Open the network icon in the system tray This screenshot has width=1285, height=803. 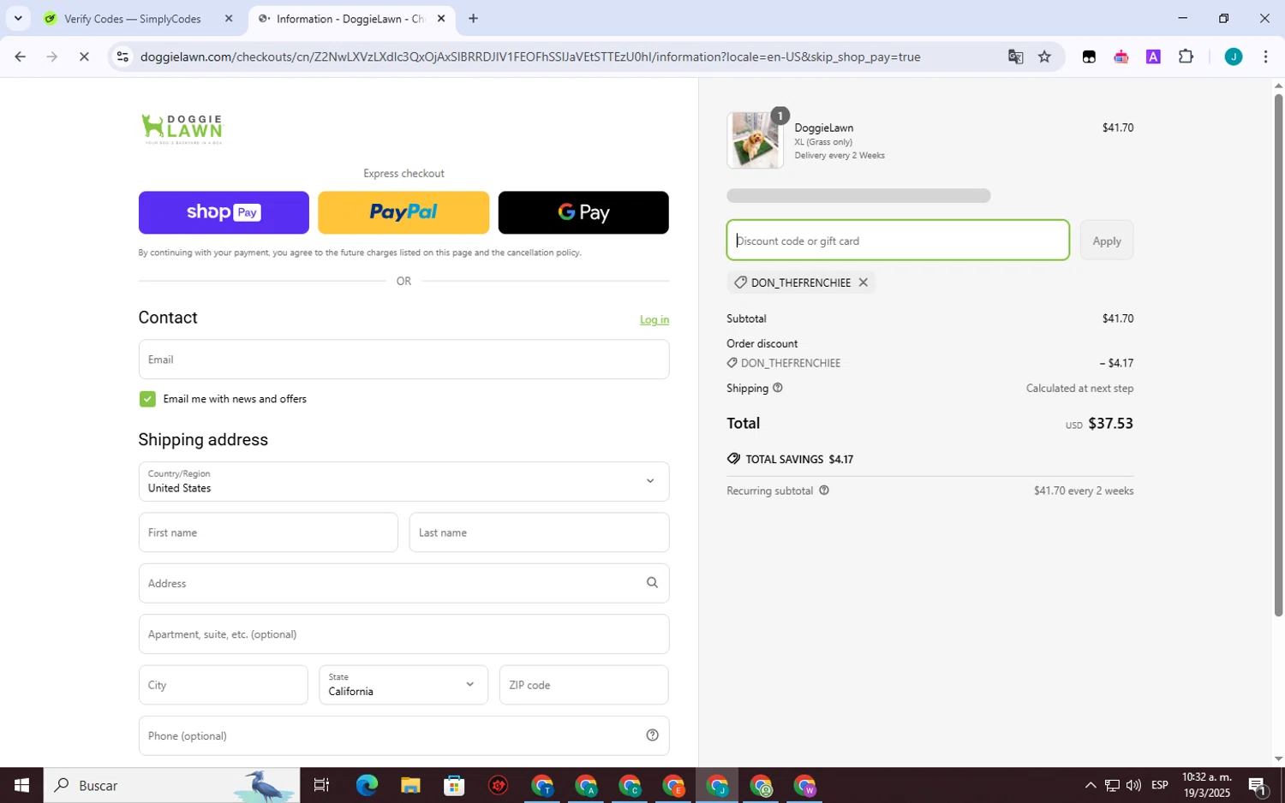click(1112, 785)
